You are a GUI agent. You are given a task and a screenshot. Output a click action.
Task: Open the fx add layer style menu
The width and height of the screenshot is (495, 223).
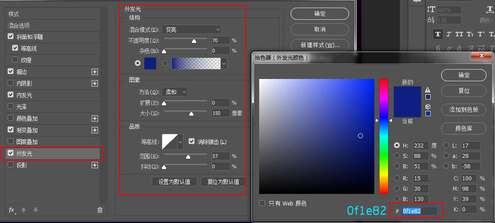[x=12, y=210]
